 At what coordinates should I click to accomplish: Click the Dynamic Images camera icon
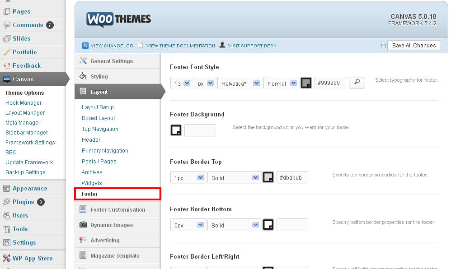83,224
